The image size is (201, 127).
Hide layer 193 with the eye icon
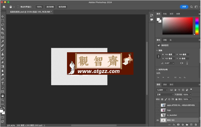point(158,120)
